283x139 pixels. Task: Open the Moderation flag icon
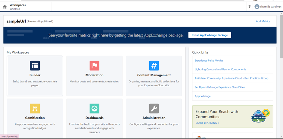click(x=95, y=66)
